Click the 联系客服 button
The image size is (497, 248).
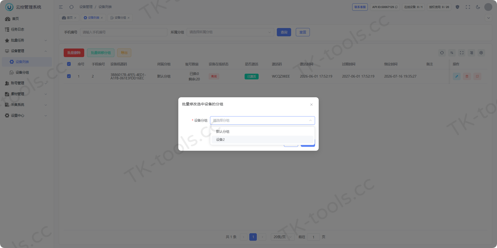(x=360, y=7)
